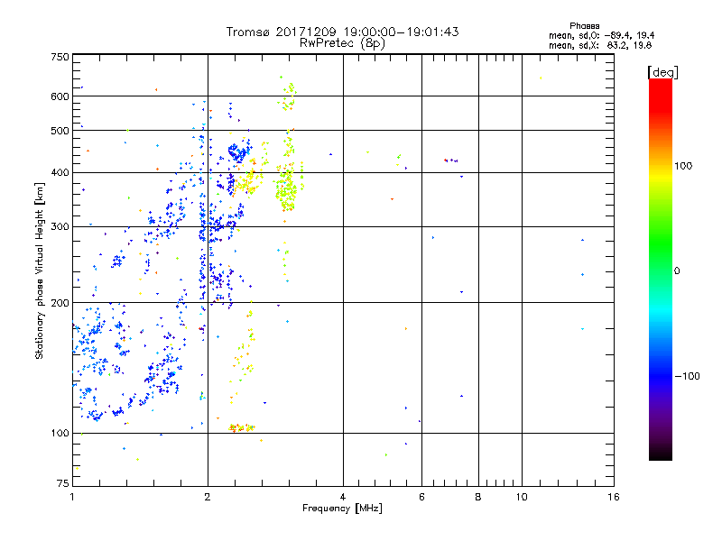Screen dimensions: 722x541
Task: Click the x-axis tick label "4"
Action: coord(343,497)
